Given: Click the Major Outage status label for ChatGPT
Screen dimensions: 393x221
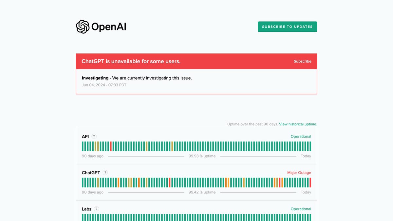Looking at the screenshot, I should 299,173.
